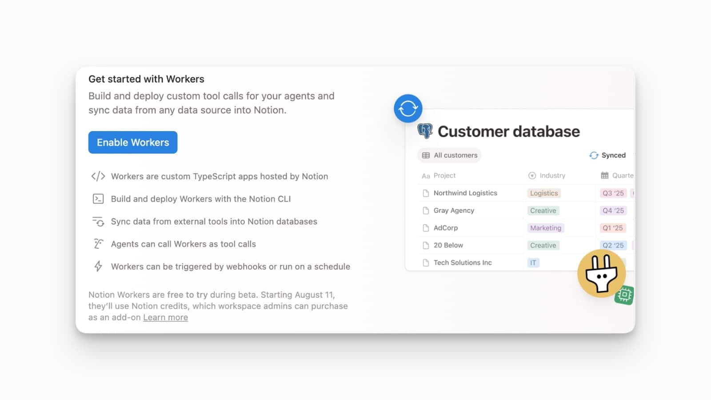Click 'Workers can be triggered by webhooks' text
Screen dimensions: 711x400
coord(231,266)
